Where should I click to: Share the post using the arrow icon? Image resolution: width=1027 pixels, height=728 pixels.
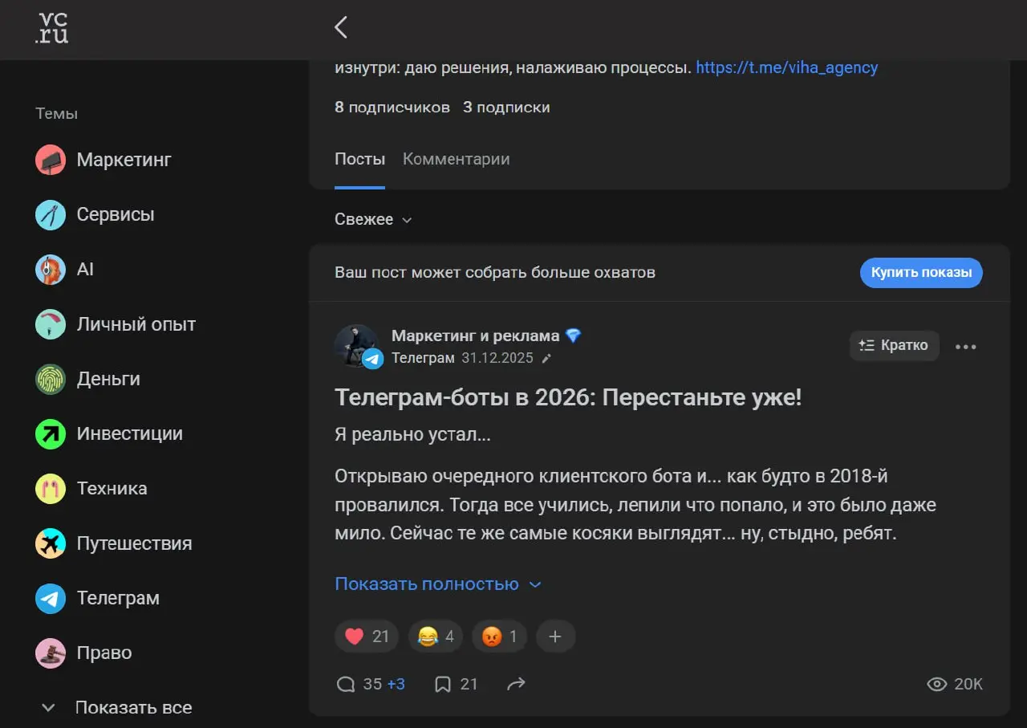(x=516, y=683)
